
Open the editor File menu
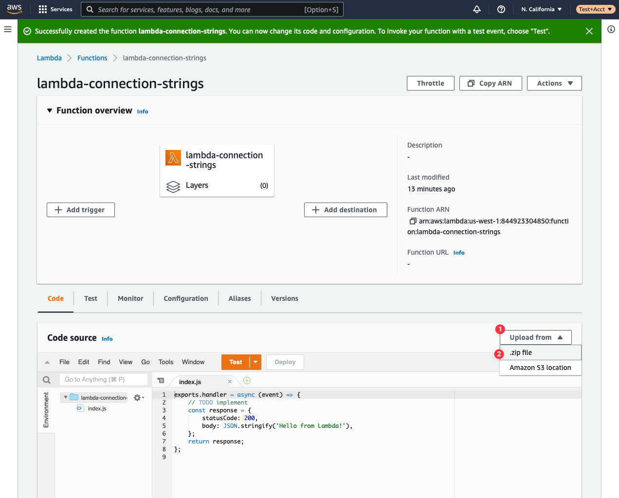pos(64,362)
